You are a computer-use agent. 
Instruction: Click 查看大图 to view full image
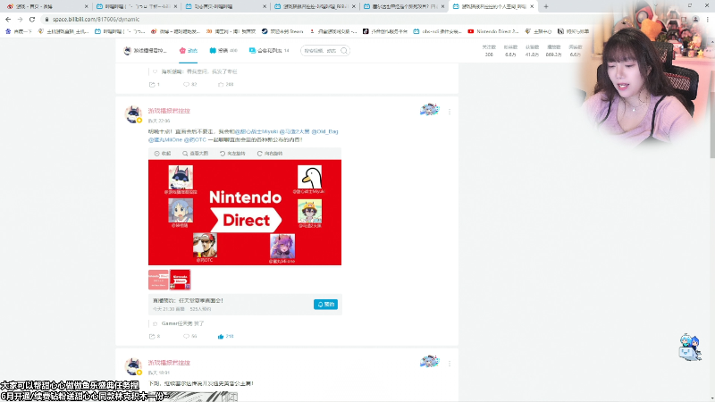pyautogui.click(x=195, y=154)
